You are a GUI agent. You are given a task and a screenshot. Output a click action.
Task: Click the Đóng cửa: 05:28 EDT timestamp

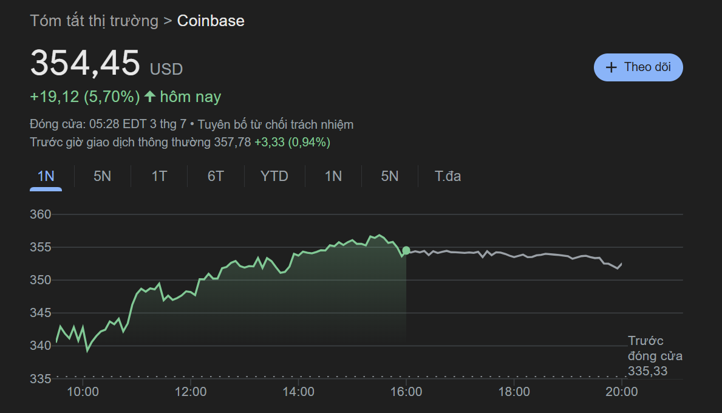point(108,125)
